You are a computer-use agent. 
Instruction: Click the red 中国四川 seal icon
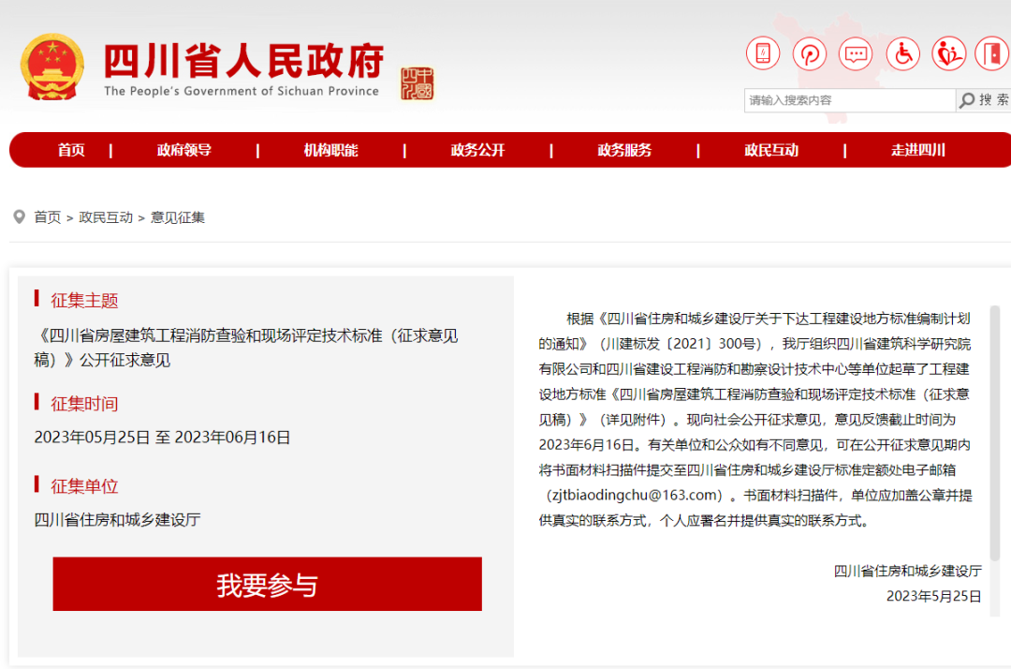(x=418, y=84)
